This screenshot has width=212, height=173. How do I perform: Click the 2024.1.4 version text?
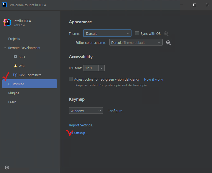point(19,25)
